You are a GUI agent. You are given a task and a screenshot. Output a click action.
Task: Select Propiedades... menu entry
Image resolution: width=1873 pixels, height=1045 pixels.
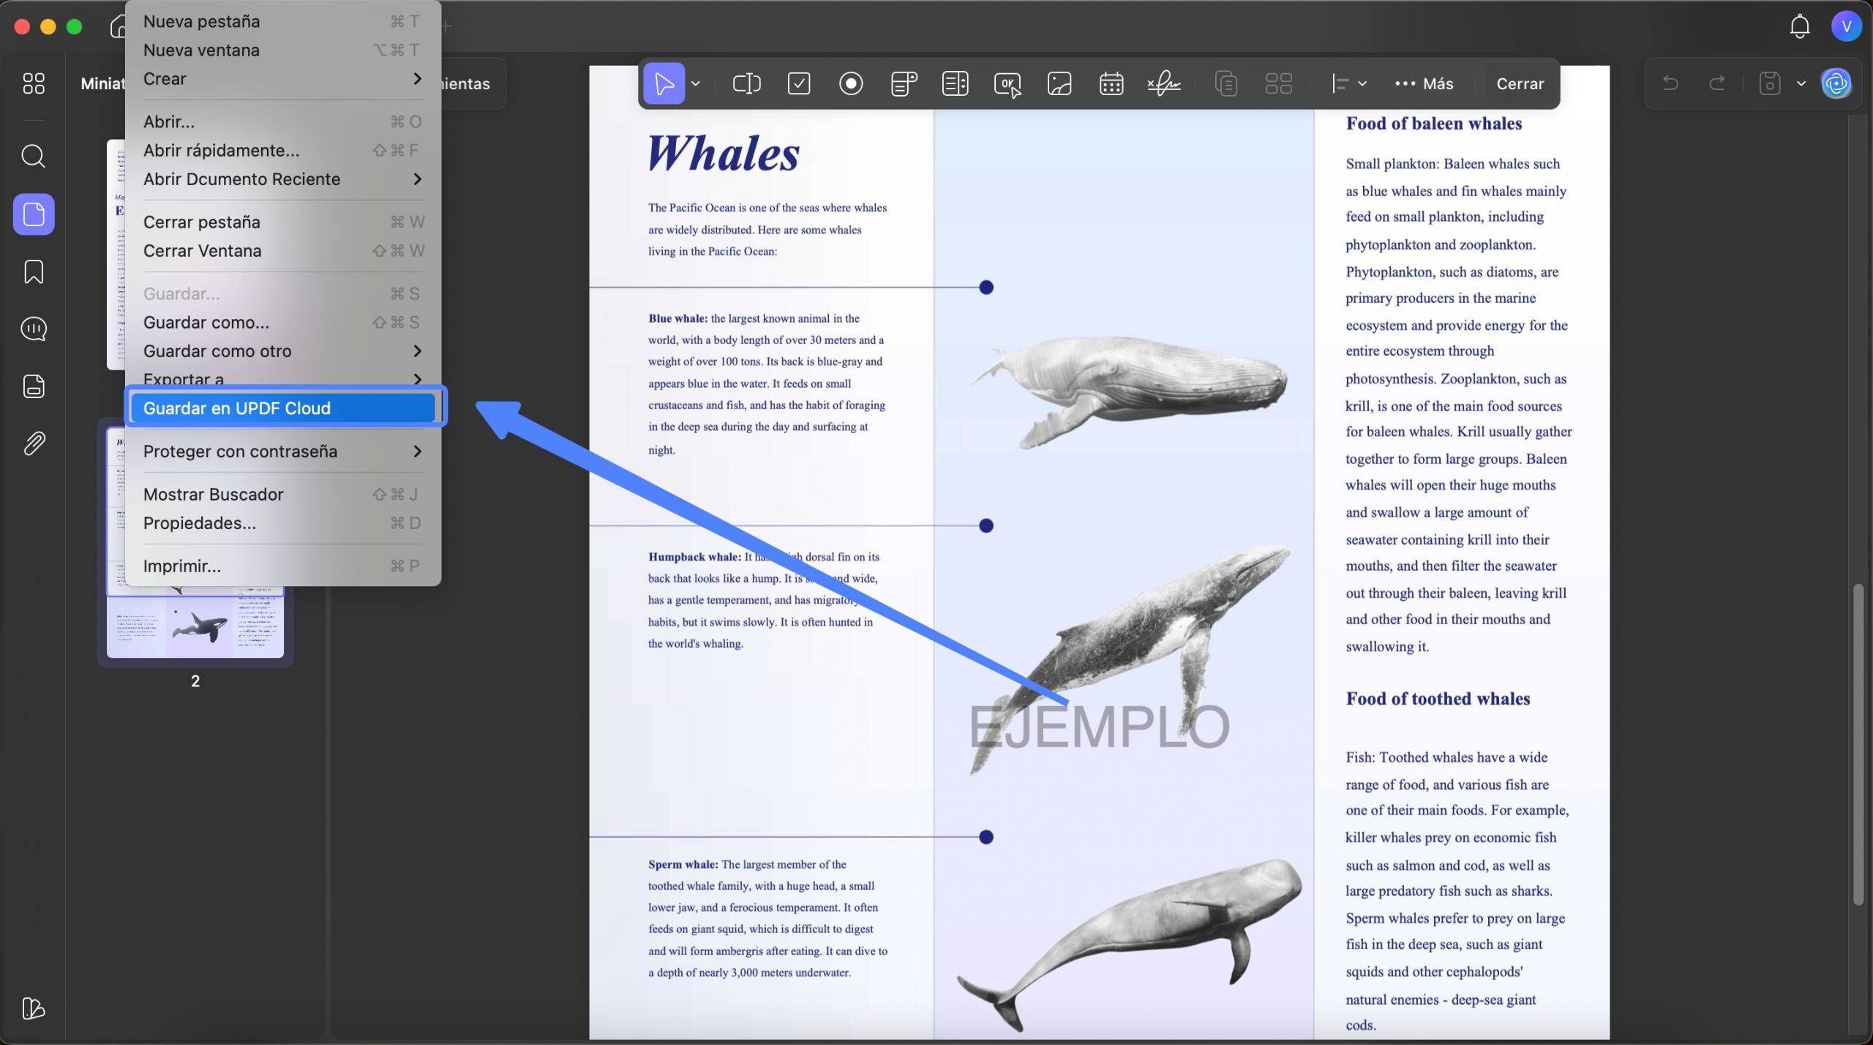(282, 523)
